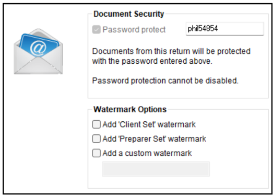Check the 'Add a custom watermark' box

point(96,153)
